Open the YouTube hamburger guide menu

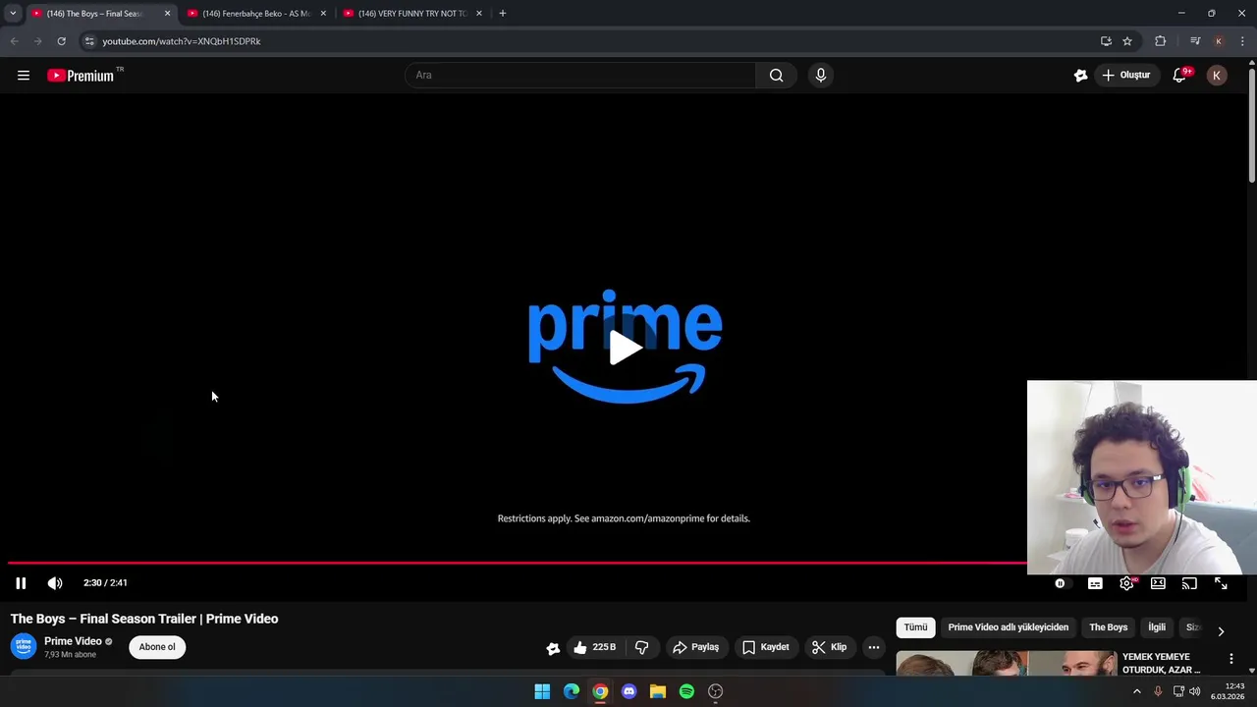(x=24, y=76)
